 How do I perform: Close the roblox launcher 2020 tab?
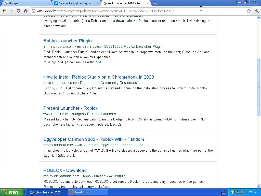(148, 3)
